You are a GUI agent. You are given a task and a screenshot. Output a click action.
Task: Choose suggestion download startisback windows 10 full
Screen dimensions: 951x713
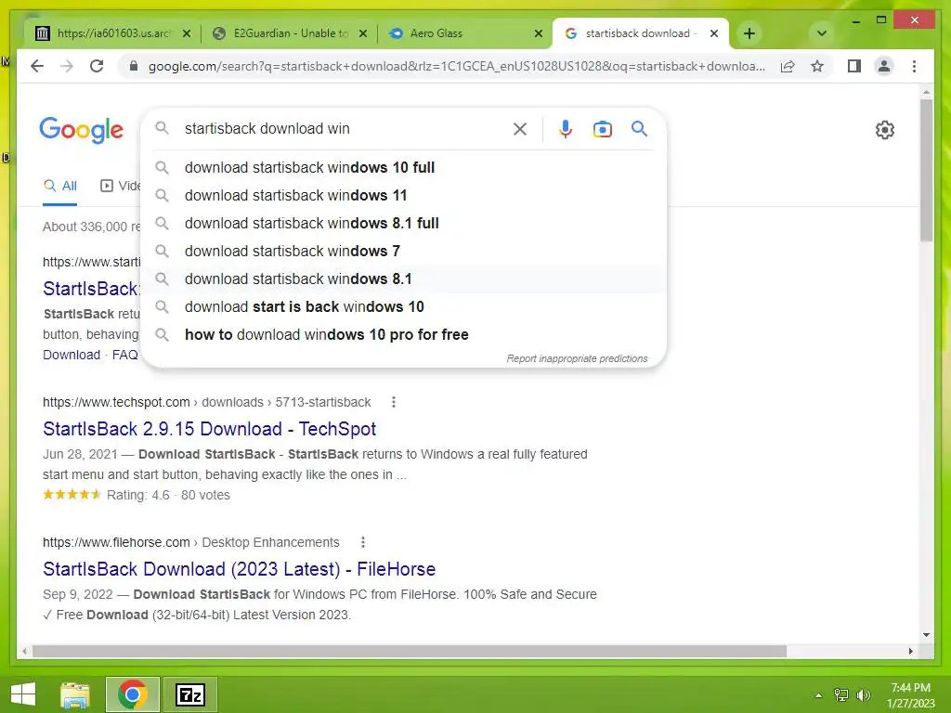(x=403, y=167)
